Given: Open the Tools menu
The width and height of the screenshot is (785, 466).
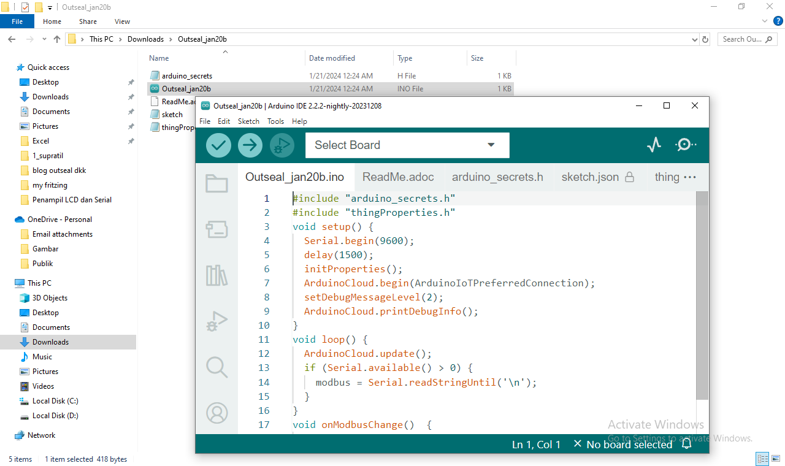Looking at the screenshot, I should 275,121.
